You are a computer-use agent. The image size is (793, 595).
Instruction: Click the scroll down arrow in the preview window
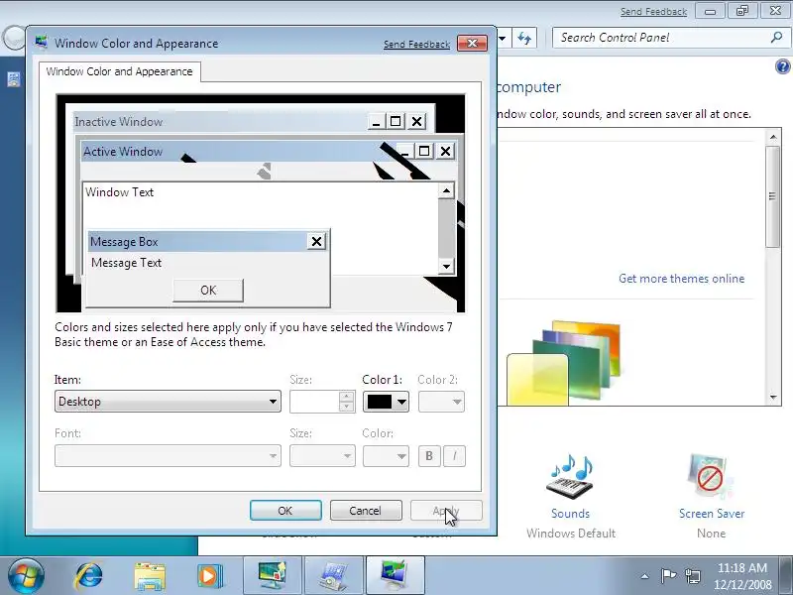pos(446,266)
